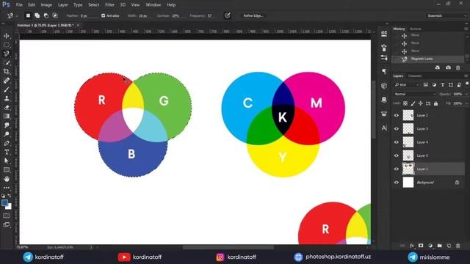Toggle the layer filter on/off switch
This screenshot has height=264, width=470.
(x=467, y=84)
